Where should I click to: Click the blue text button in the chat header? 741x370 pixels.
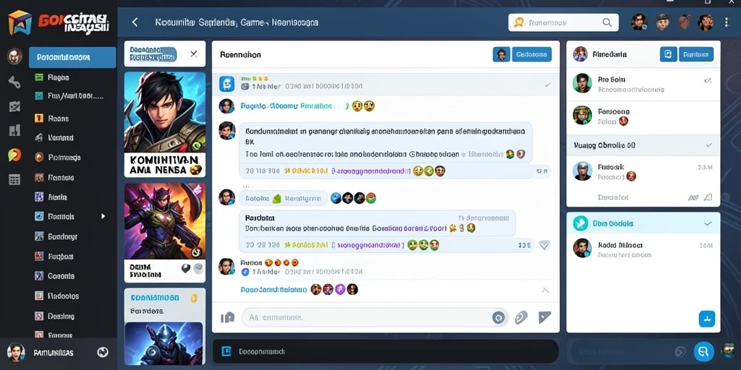pyautogui.click(x=532, y=54)
